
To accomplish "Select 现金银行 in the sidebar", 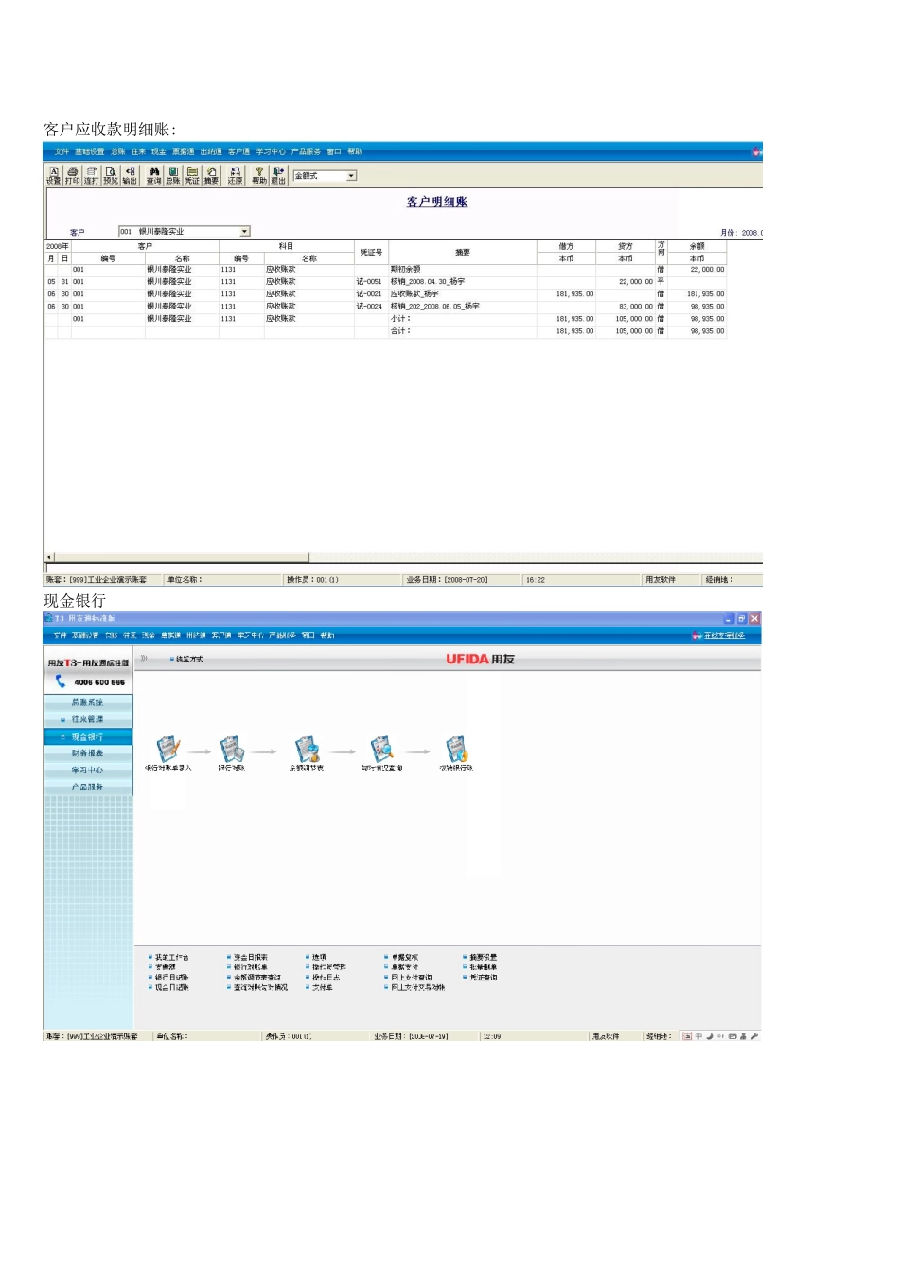I will 88,737.
